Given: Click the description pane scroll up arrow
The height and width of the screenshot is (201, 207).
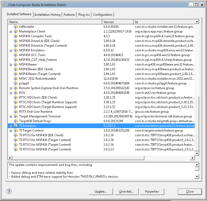Looking at the screenshot, I should point(197,165).
